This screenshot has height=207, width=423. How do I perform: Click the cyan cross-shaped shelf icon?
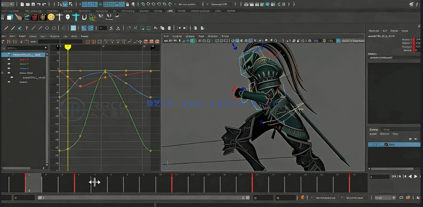[76, 17]
